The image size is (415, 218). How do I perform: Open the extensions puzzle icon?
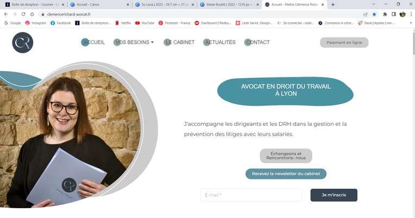point(385,14)
